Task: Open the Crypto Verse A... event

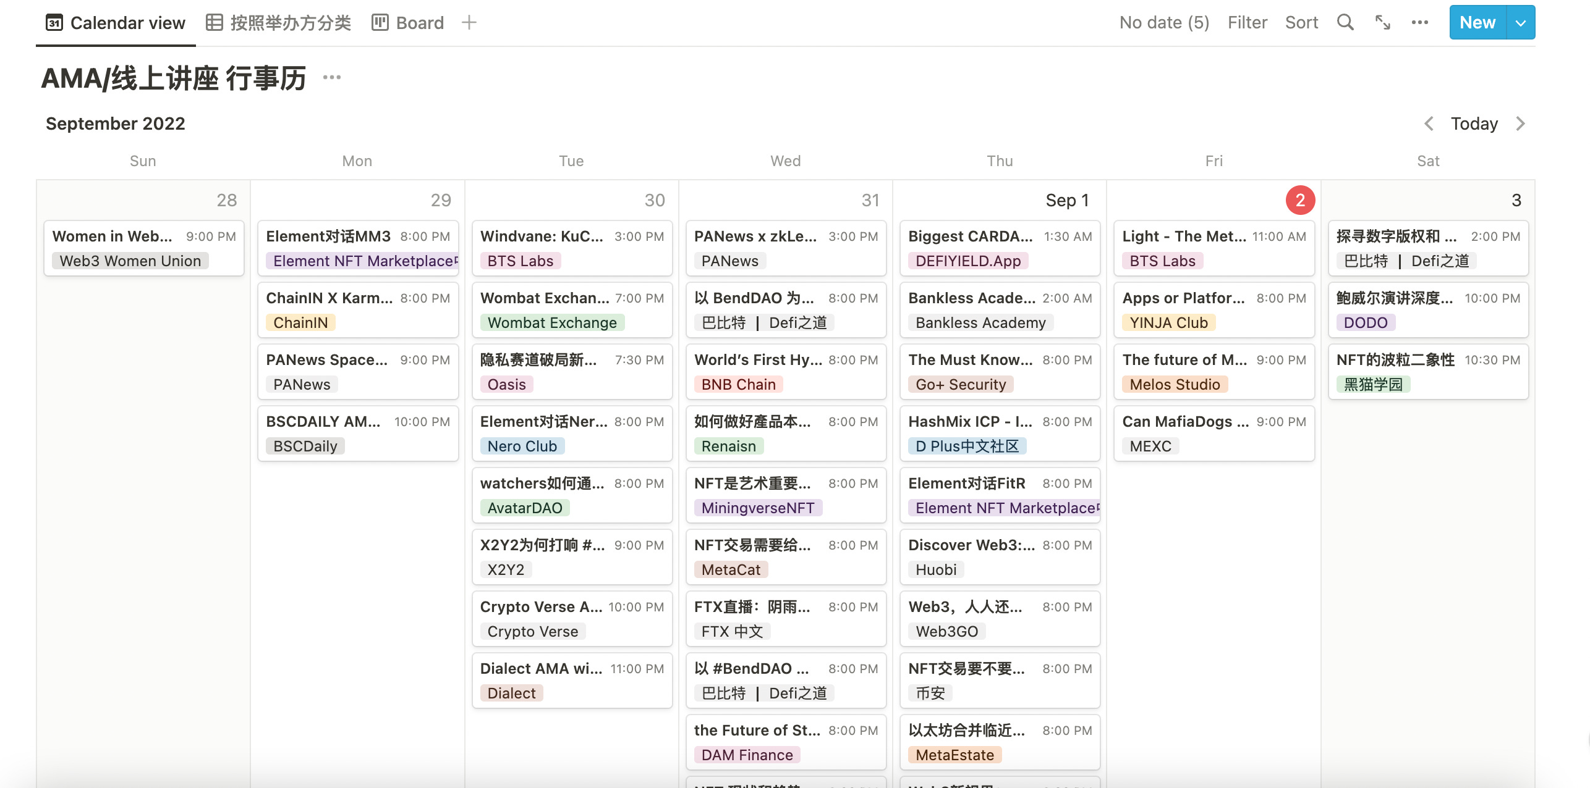Action: [x=572, y=619]
